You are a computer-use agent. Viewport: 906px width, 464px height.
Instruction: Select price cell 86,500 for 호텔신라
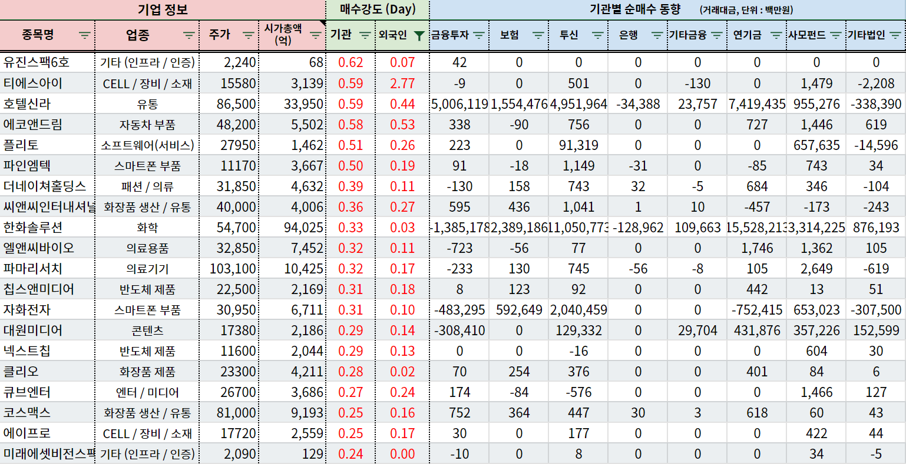[229, 104]
